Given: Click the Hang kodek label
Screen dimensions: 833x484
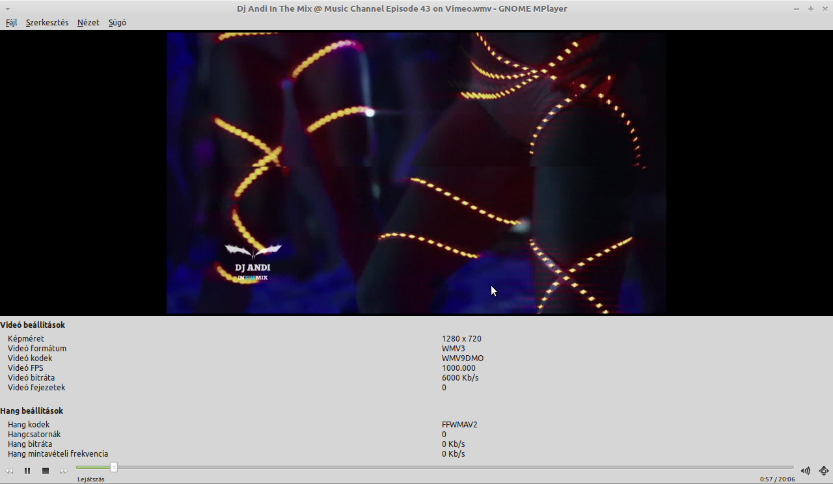Looking at the screenshot, I should 29,425.
